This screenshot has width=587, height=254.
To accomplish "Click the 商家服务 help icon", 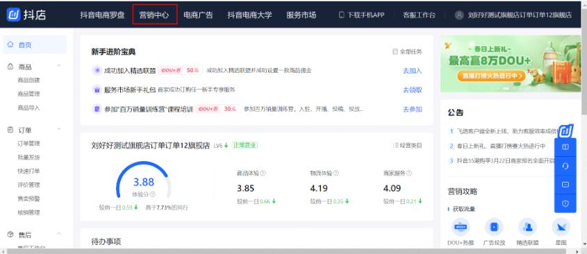I will pyautogui.click(x=409, y=173).
